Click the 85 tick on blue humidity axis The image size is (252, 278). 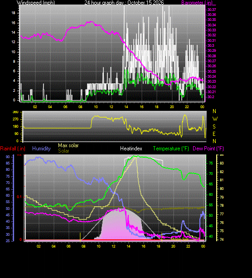pos(8,163)
